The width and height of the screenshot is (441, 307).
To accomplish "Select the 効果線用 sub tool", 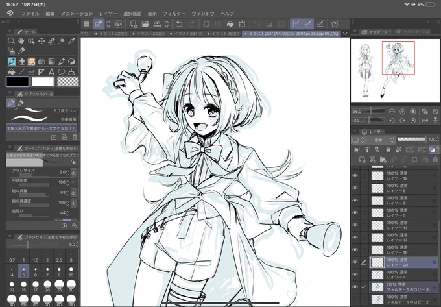I will tap(42, 119).
